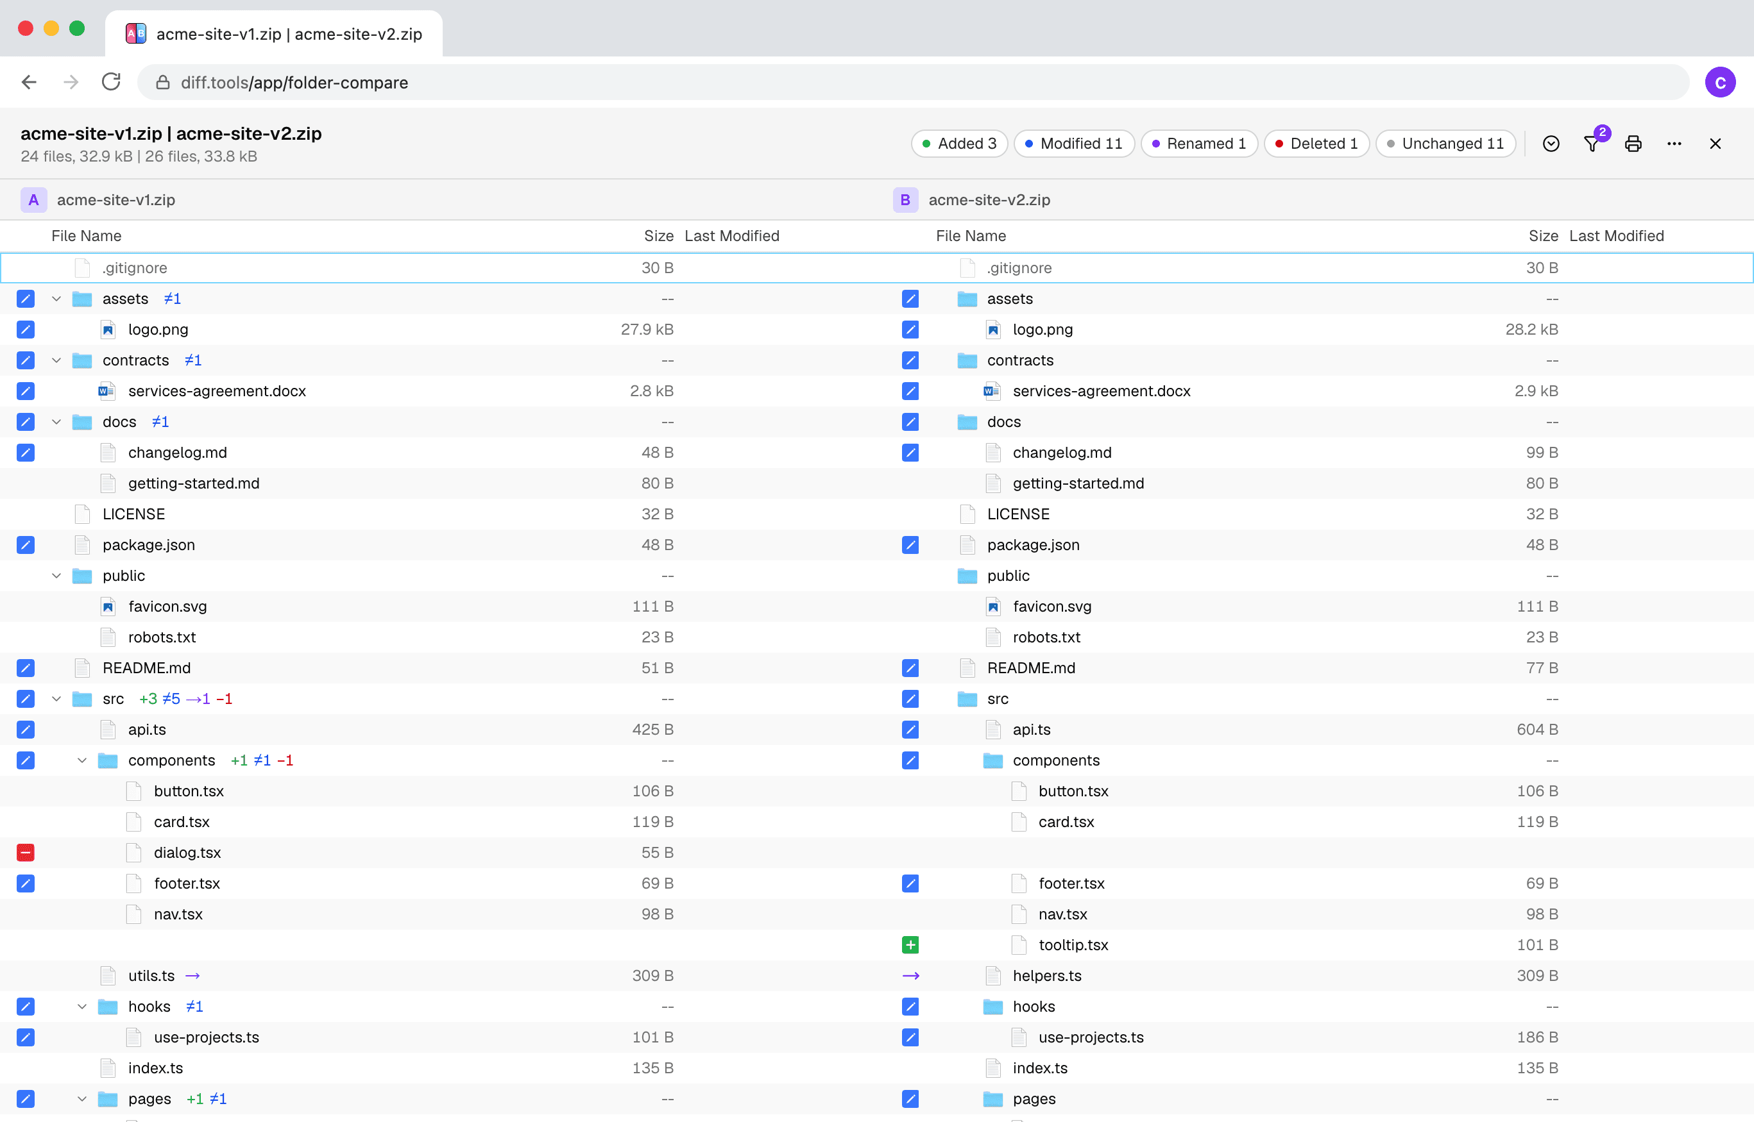Click the circled chevron icon in toolbar
This screenshot has width=1754, height=1122.
coord(1551,144)
